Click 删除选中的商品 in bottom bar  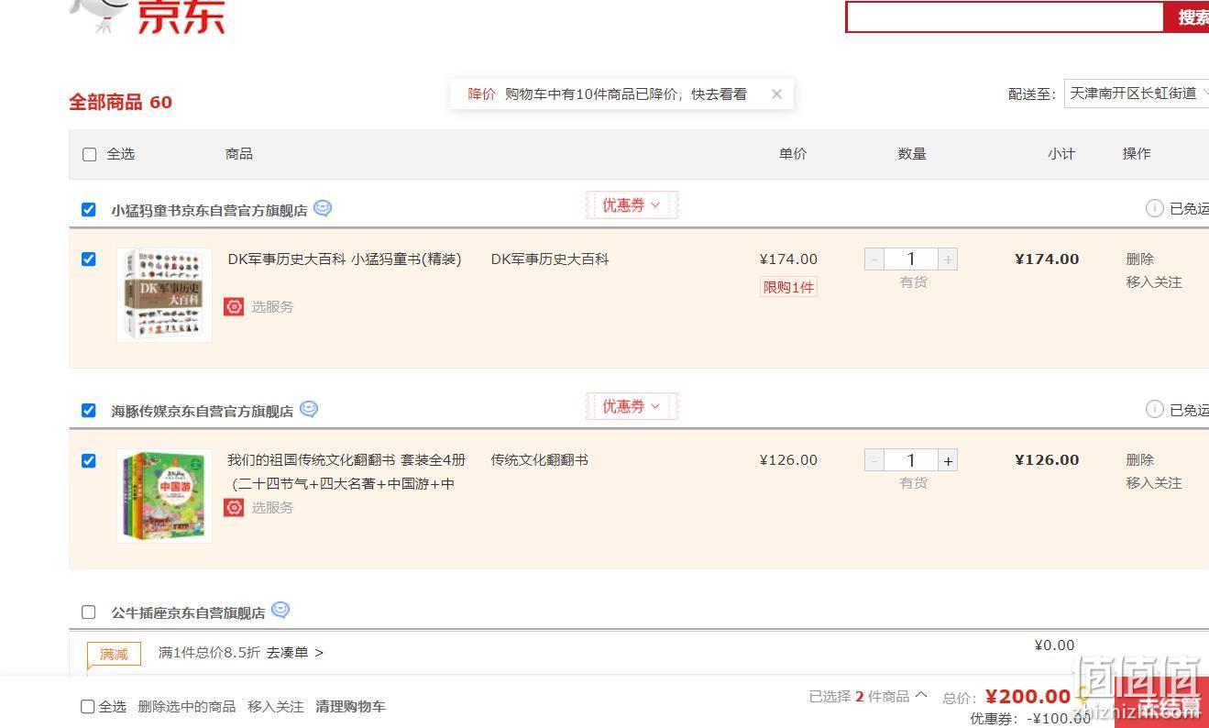coord(187,706)
